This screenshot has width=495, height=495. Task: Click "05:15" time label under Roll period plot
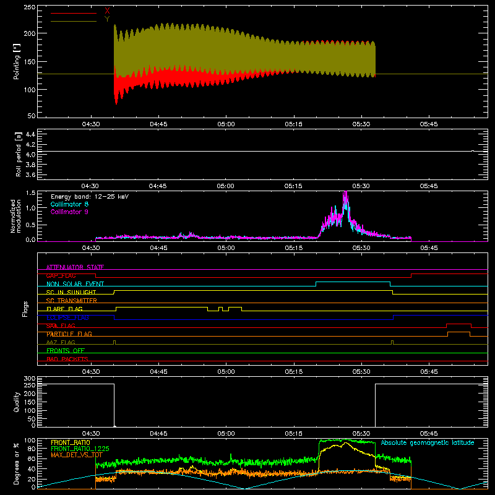(293, 186)
